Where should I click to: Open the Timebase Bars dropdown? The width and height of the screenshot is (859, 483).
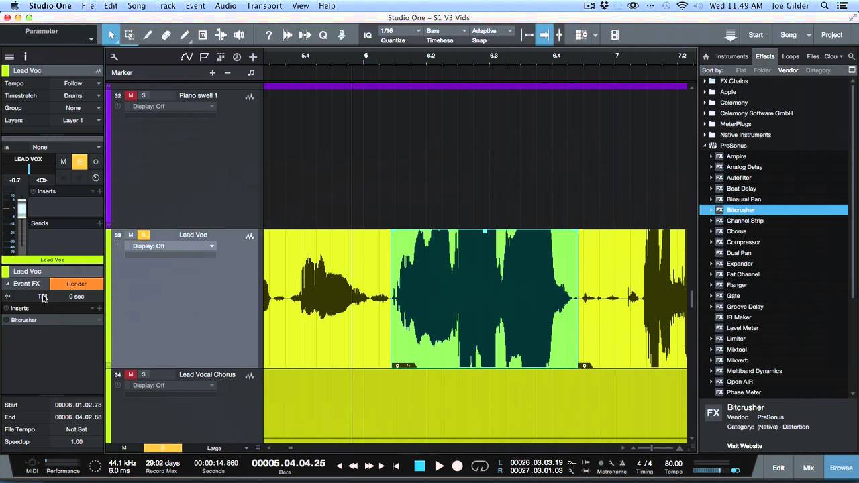click(446, 31)
